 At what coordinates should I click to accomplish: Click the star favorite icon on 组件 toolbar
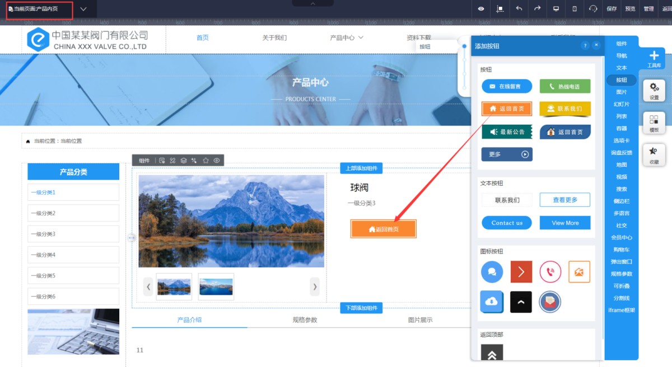coord(206,161)
